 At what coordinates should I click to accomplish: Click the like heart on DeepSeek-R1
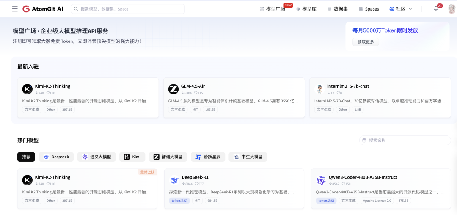(196, 184)
